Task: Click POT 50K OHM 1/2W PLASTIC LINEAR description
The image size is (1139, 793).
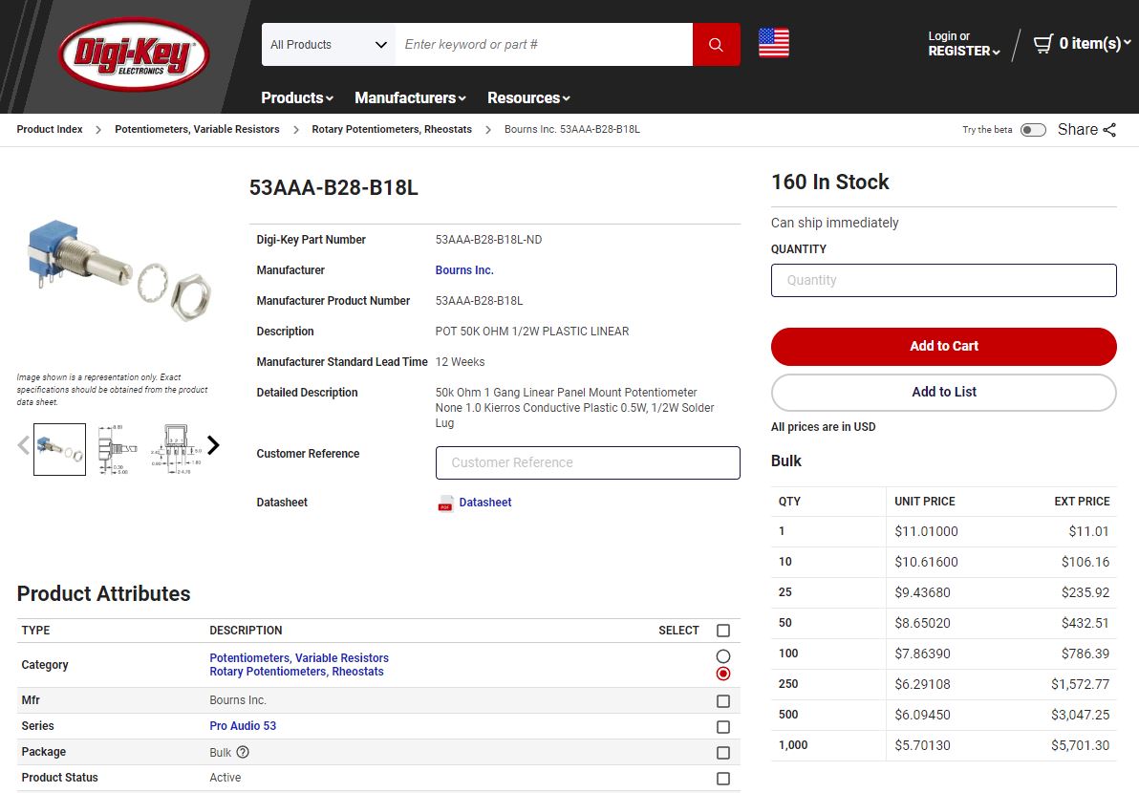Action: 531,332
